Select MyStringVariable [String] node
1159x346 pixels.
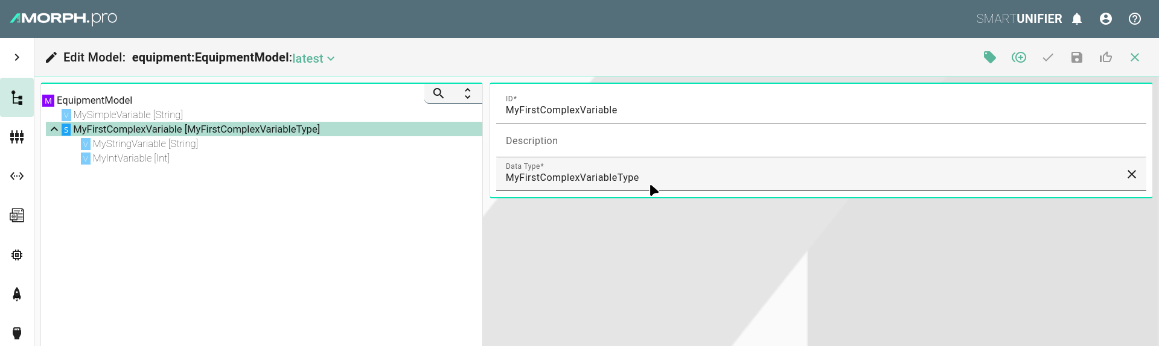pos(145,143)
